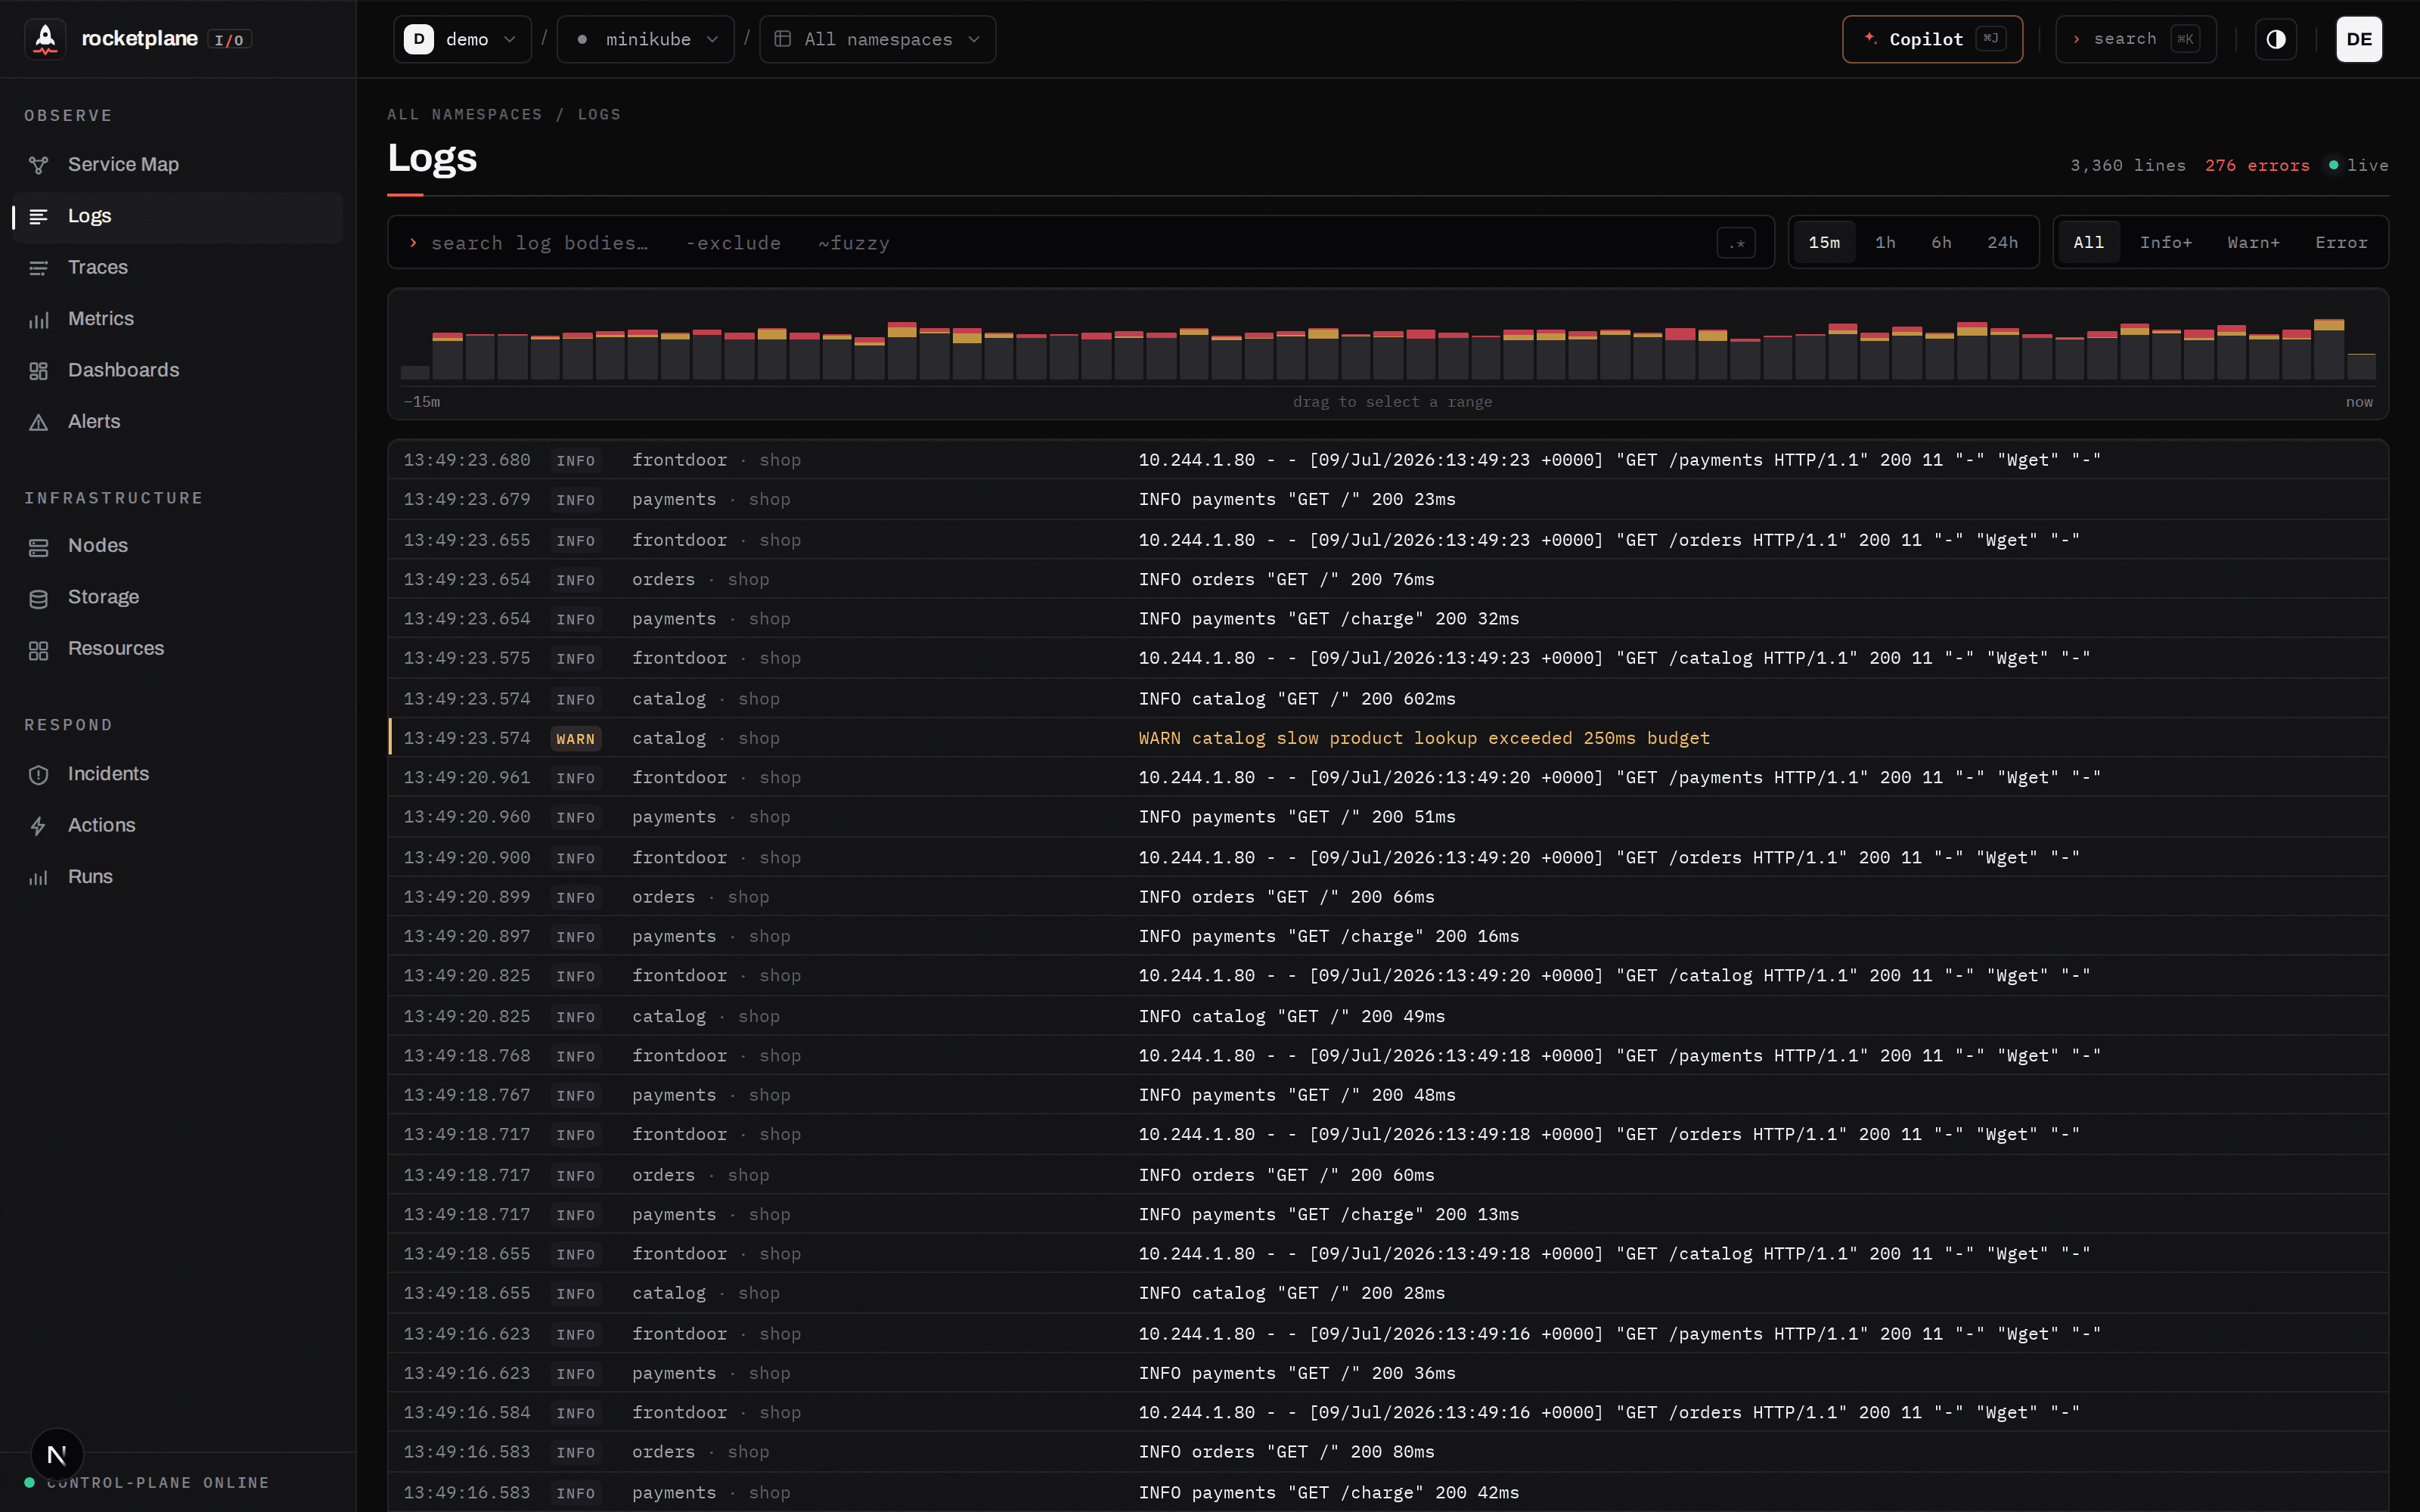
Task: Open the Resources grid icon
Action: (x=39, y=650)
